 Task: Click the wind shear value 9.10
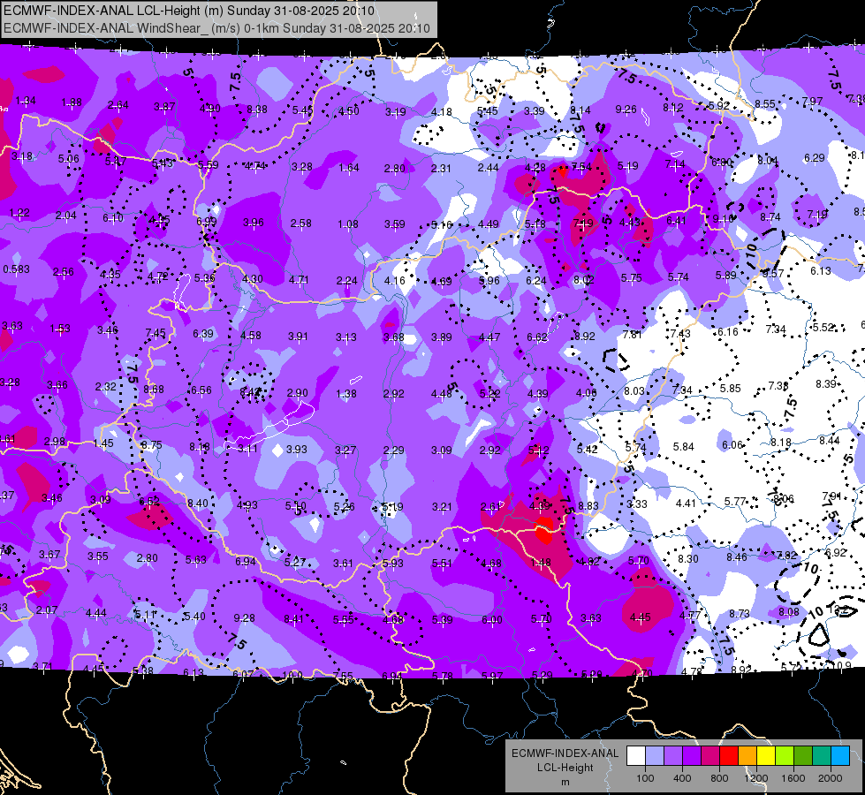(x=723, y=218)
